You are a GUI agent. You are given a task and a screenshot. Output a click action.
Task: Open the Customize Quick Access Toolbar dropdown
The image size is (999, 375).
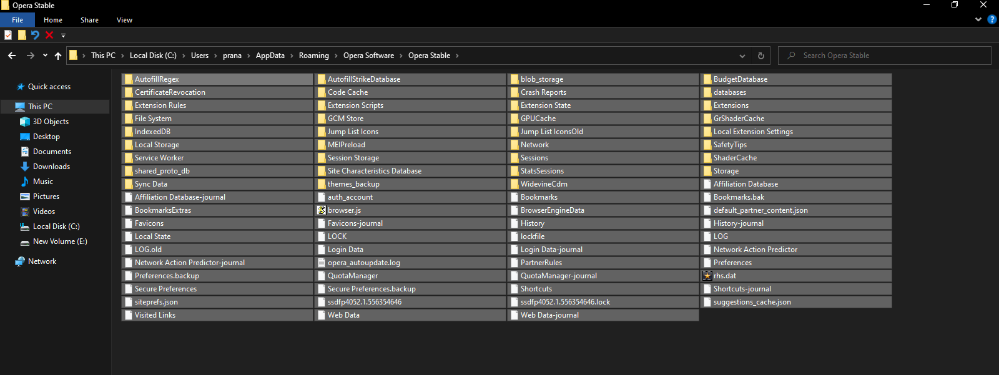pyautogui.click(x=63, y=36)
